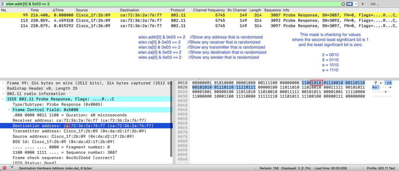Click the Profile: 802.11 Test status entry

[x=381, y=168]
